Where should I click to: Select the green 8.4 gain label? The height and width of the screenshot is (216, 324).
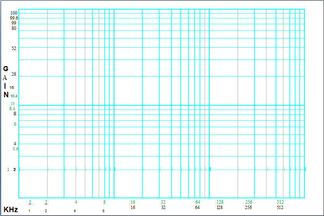tap(12, 109)
